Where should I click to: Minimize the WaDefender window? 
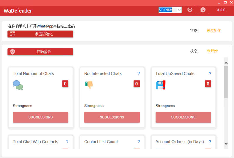pos(219,3)
